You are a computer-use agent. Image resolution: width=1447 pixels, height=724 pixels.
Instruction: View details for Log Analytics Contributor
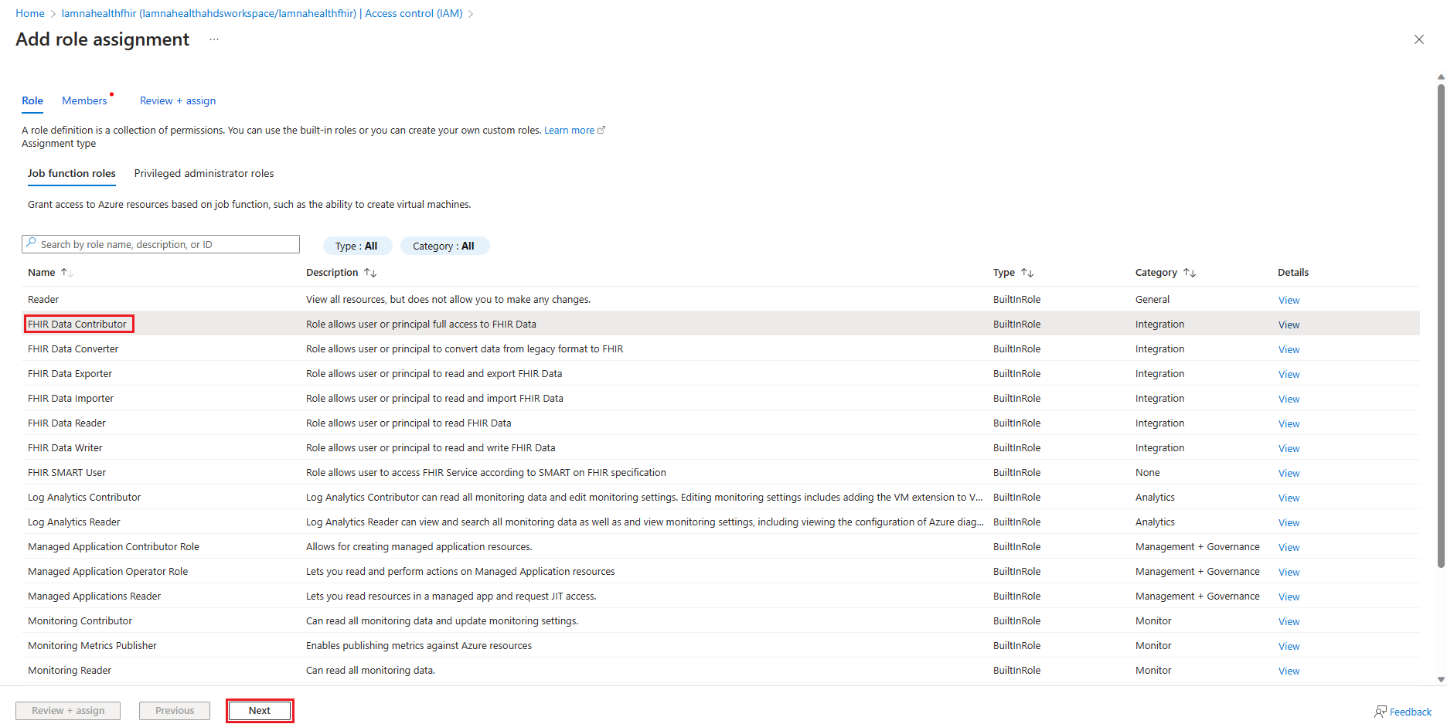[1289, 498]
